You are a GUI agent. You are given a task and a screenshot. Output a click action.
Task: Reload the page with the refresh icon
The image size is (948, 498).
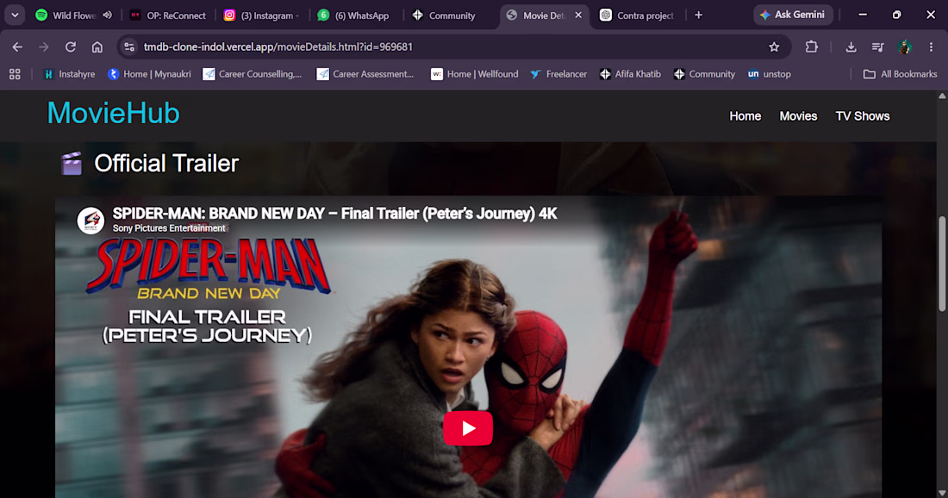(x=71, y=47)
